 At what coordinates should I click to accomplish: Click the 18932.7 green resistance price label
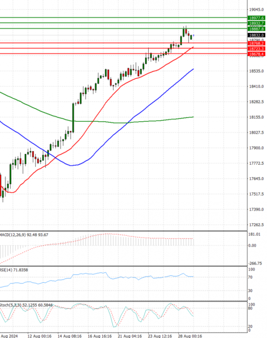pyautogui.click(x=256, y=23)
